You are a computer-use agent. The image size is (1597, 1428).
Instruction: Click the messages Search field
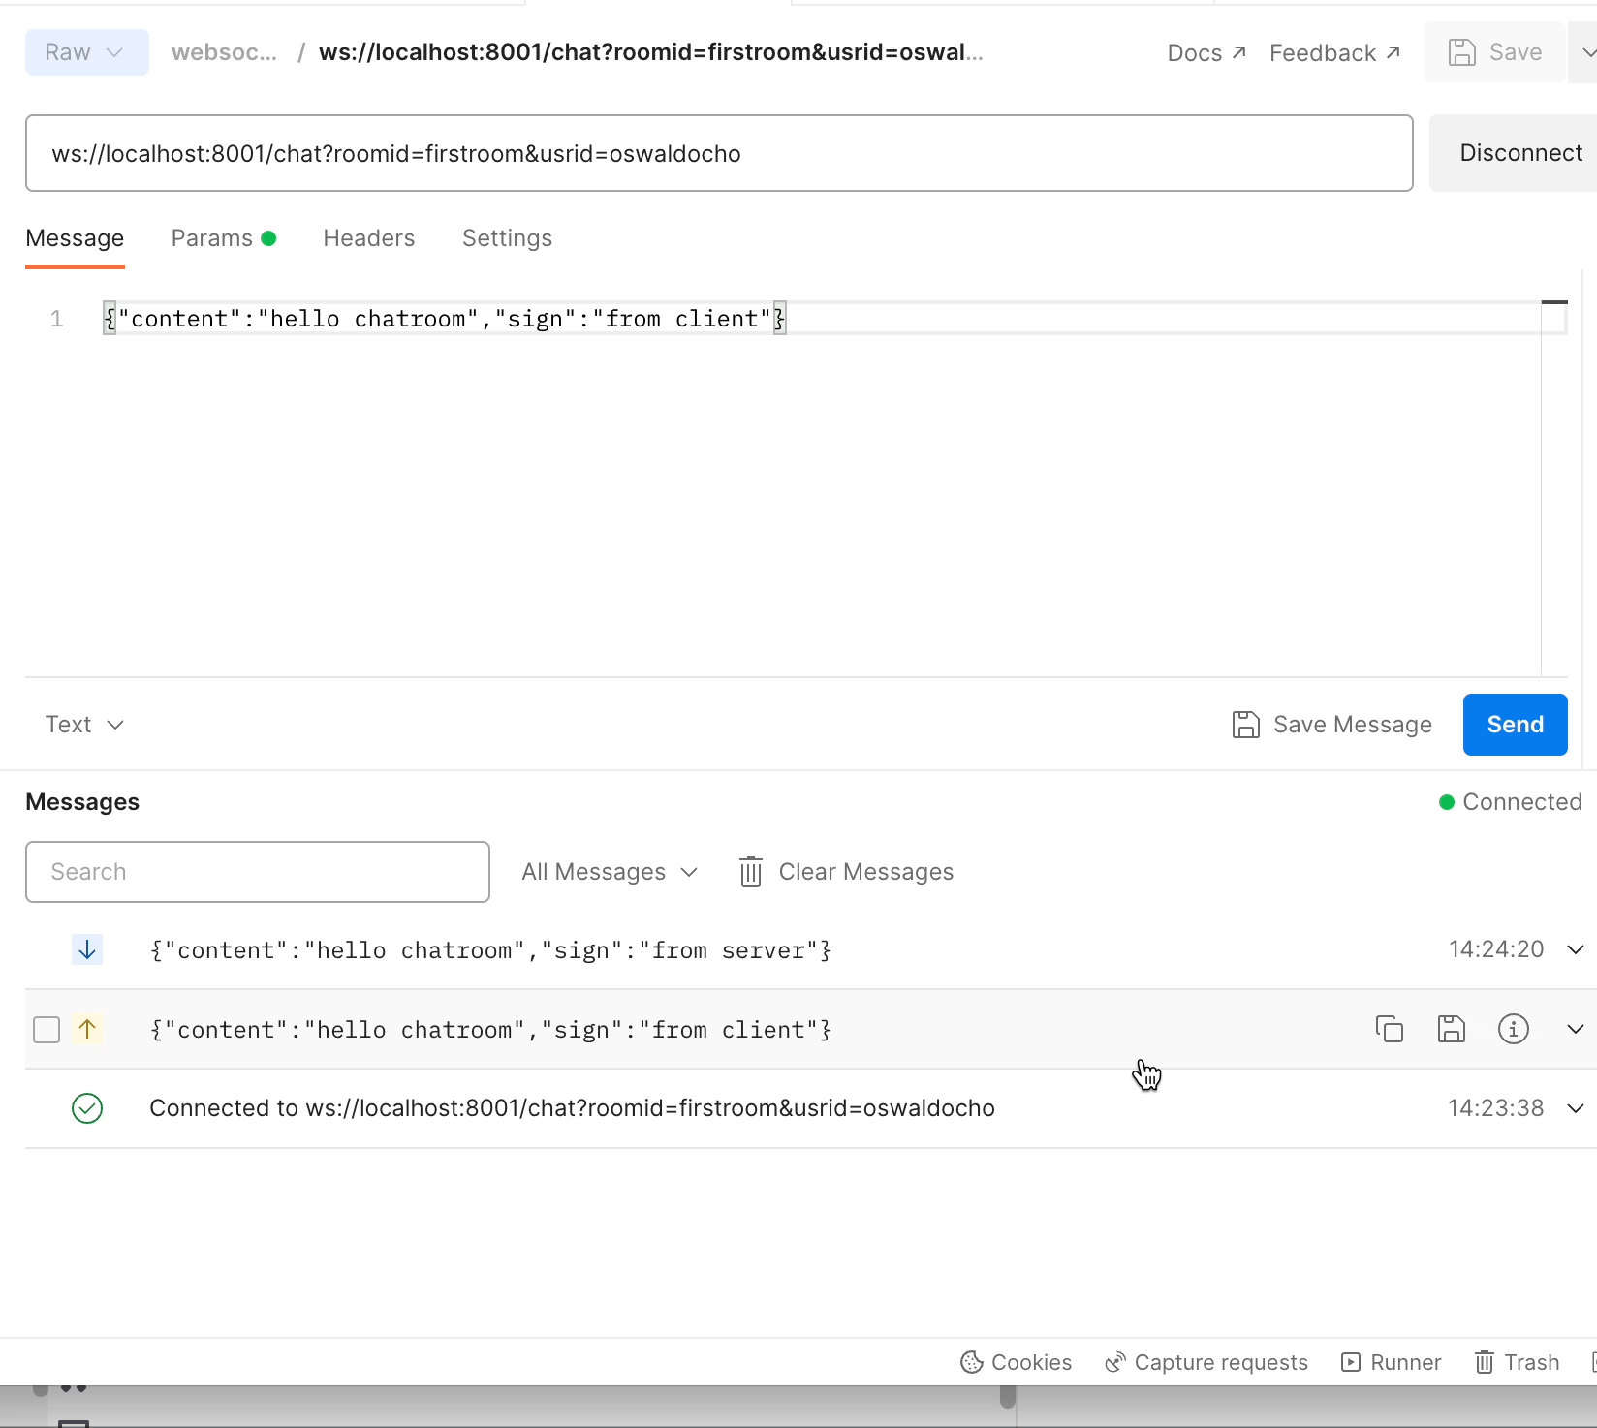[258, 872]
